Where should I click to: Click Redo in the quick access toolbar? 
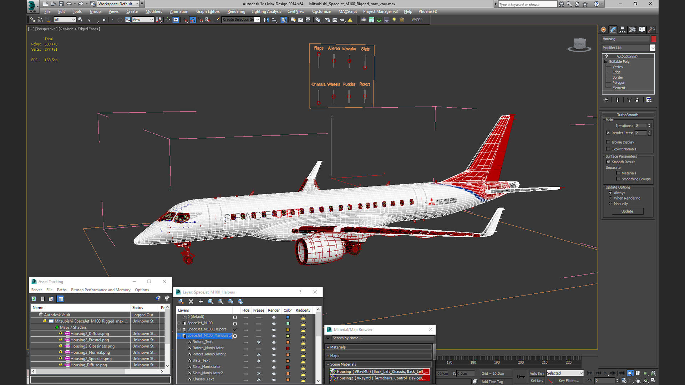click(80, 4)
